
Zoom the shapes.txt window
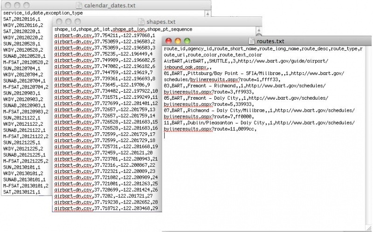pos(77,22)
